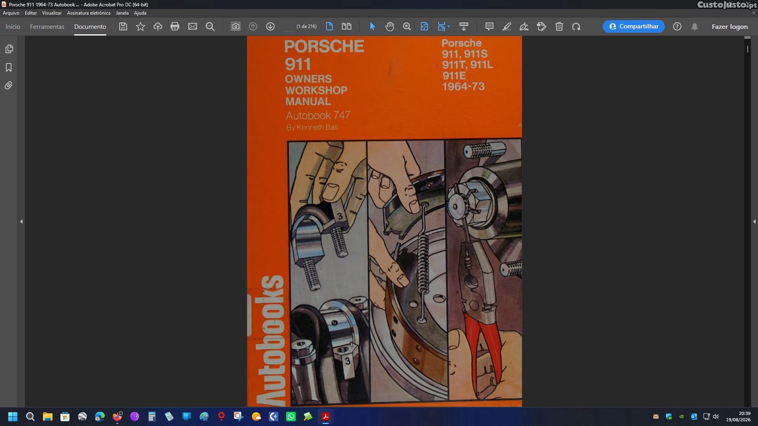Select the Documento tab
Viewport: 758px width, 426px height.
tap(90, 26)
